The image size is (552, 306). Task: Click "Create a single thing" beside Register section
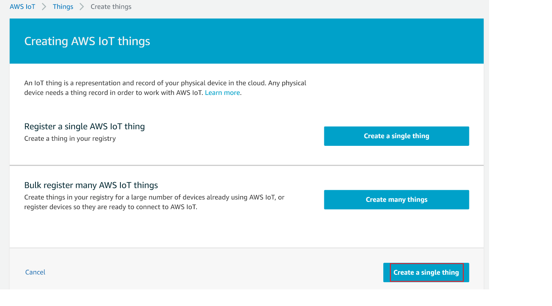[396, 136]
